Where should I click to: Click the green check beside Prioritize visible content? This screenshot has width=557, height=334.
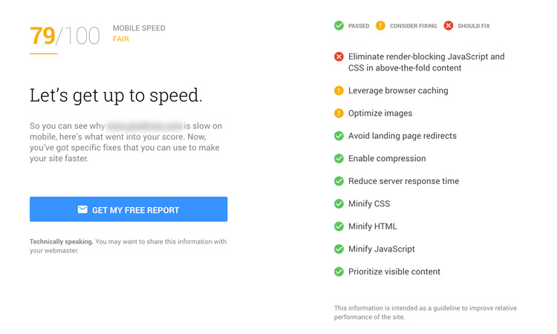[x=339, y=272]
